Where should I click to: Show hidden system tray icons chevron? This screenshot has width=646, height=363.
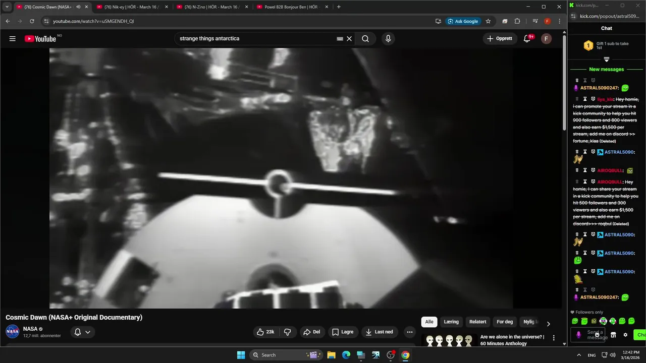pyautogui.click(x=579, y=355)
